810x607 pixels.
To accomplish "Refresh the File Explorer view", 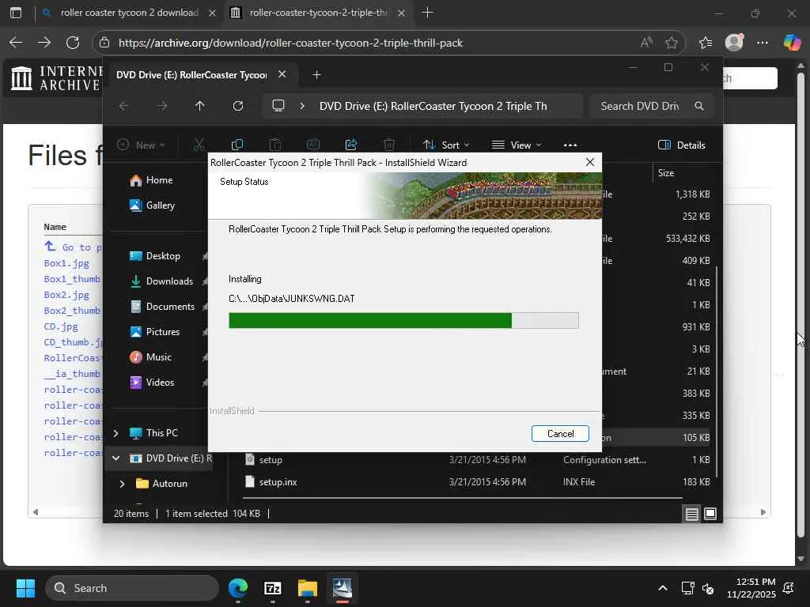I will (237, 106).
